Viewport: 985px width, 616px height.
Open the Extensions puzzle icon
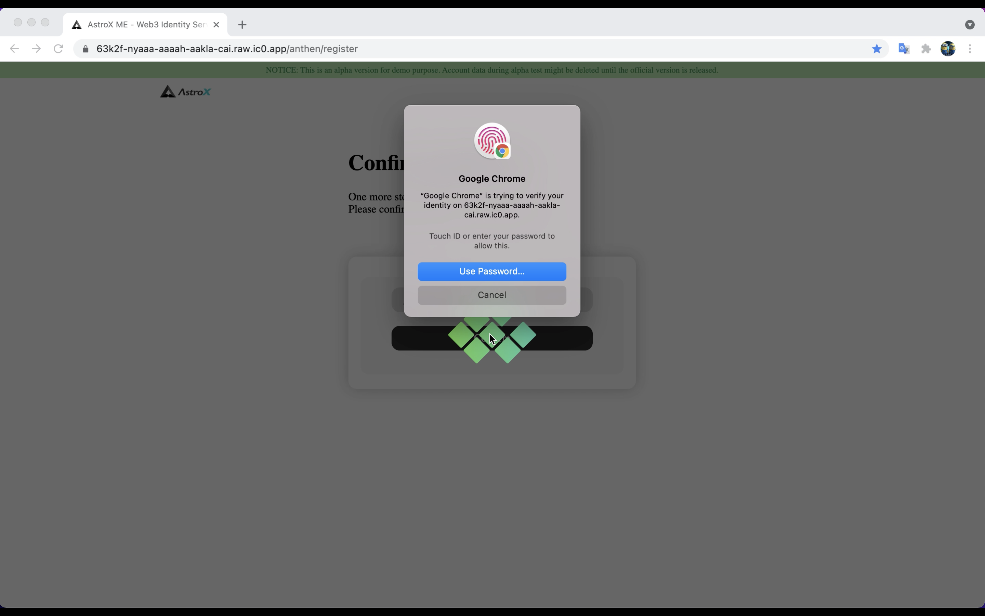(x=927, y=49)
